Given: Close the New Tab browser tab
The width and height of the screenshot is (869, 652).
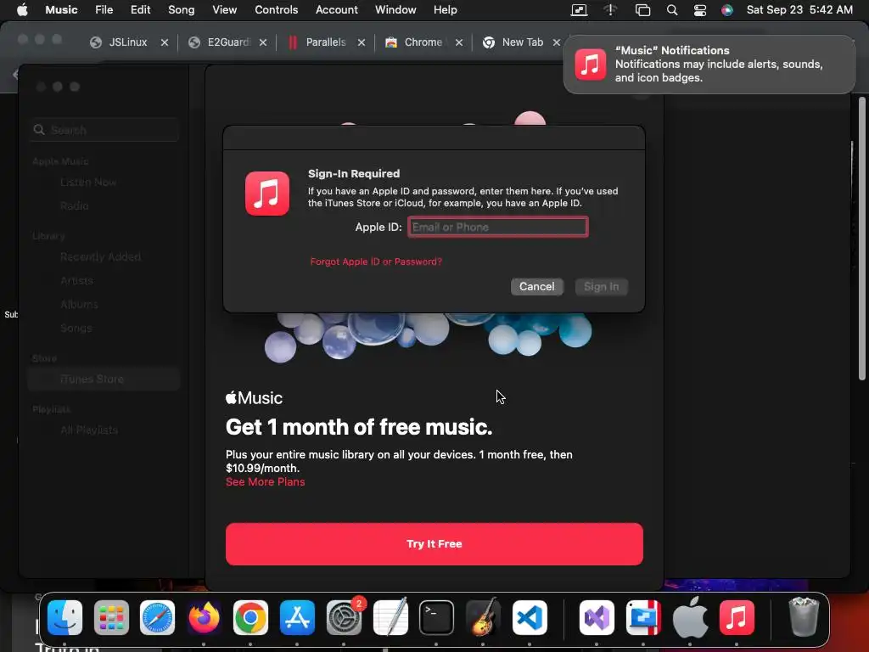Looking at the screenshot, I should pos(557,42).
